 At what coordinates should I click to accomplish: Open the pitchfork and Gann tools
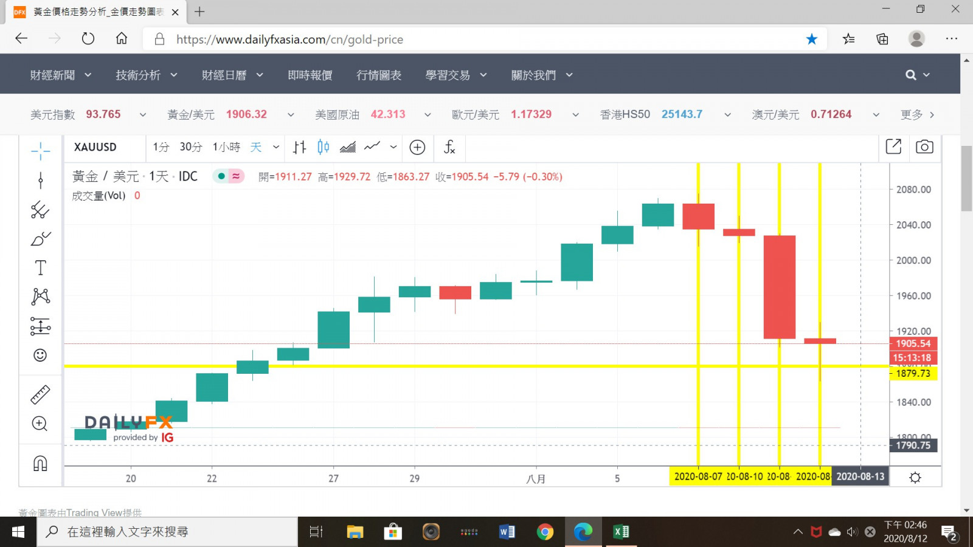pos(40,210)
